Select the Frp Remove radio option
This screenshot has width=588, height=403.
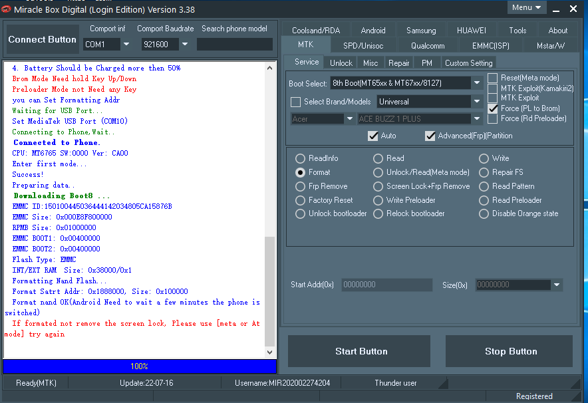[x=300, y=186]
